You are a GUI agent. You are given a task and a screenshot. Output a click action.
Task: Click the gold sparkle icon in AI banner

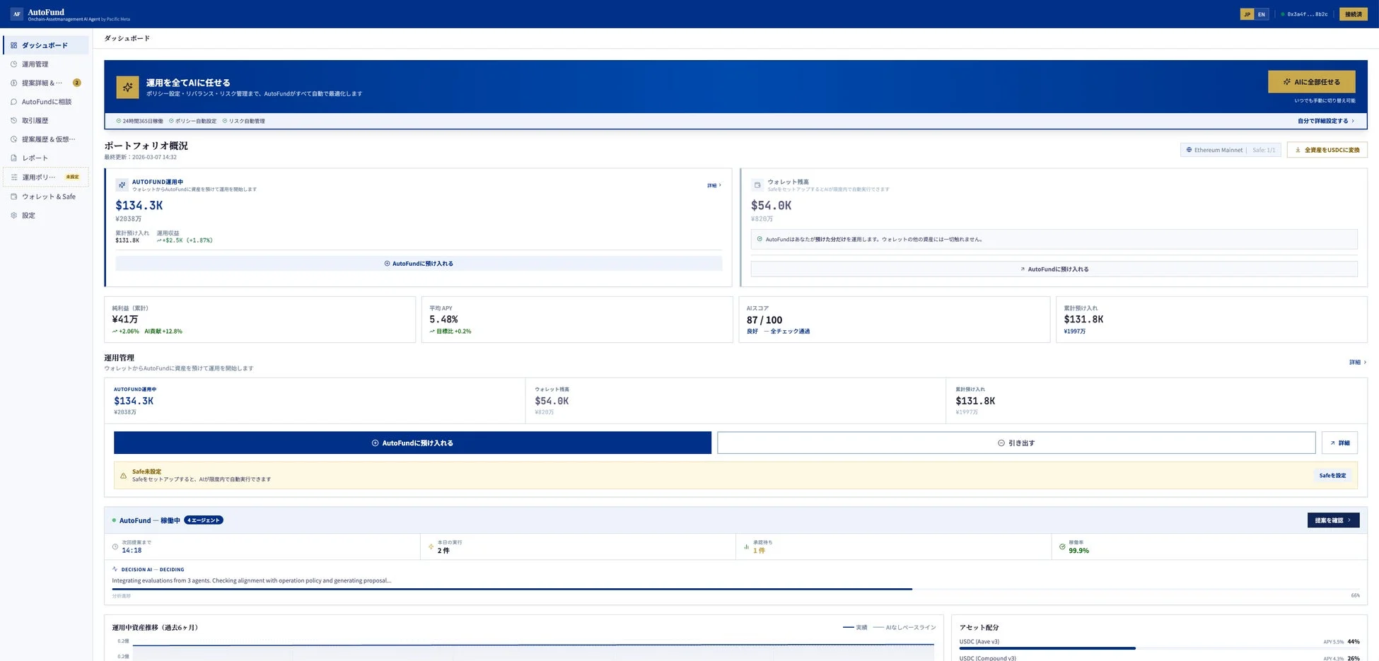point(127,87)
